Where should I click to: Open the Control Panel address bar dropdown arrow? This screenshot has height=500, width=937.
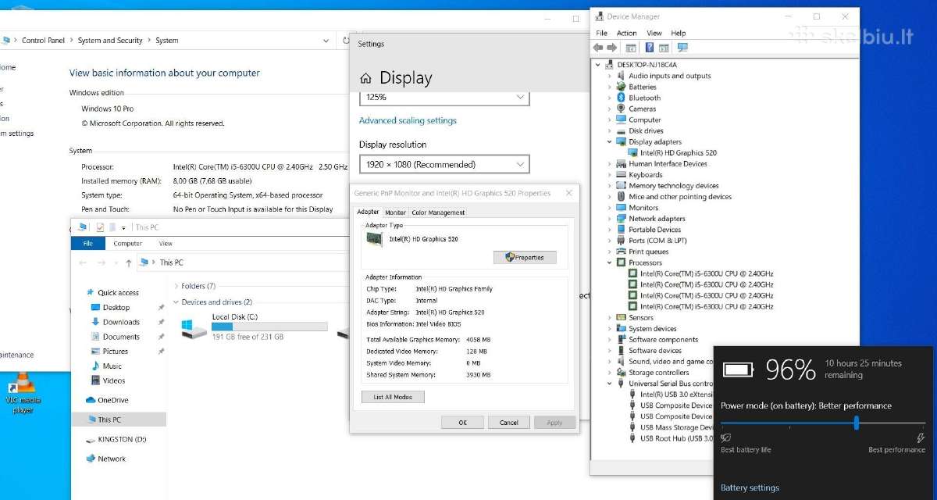click(326, 41)
